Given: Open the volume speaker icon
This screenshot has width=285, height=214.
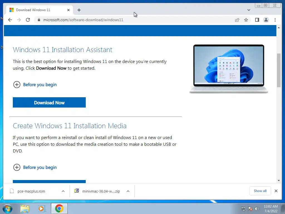Looking at the screenshot, I should click(257, 209).
